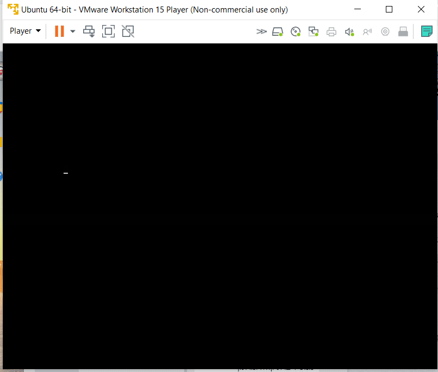The width and height of the screenshot is (438, 372).
Task: Activate Unity mode icon
Action: tap(128, 31)
